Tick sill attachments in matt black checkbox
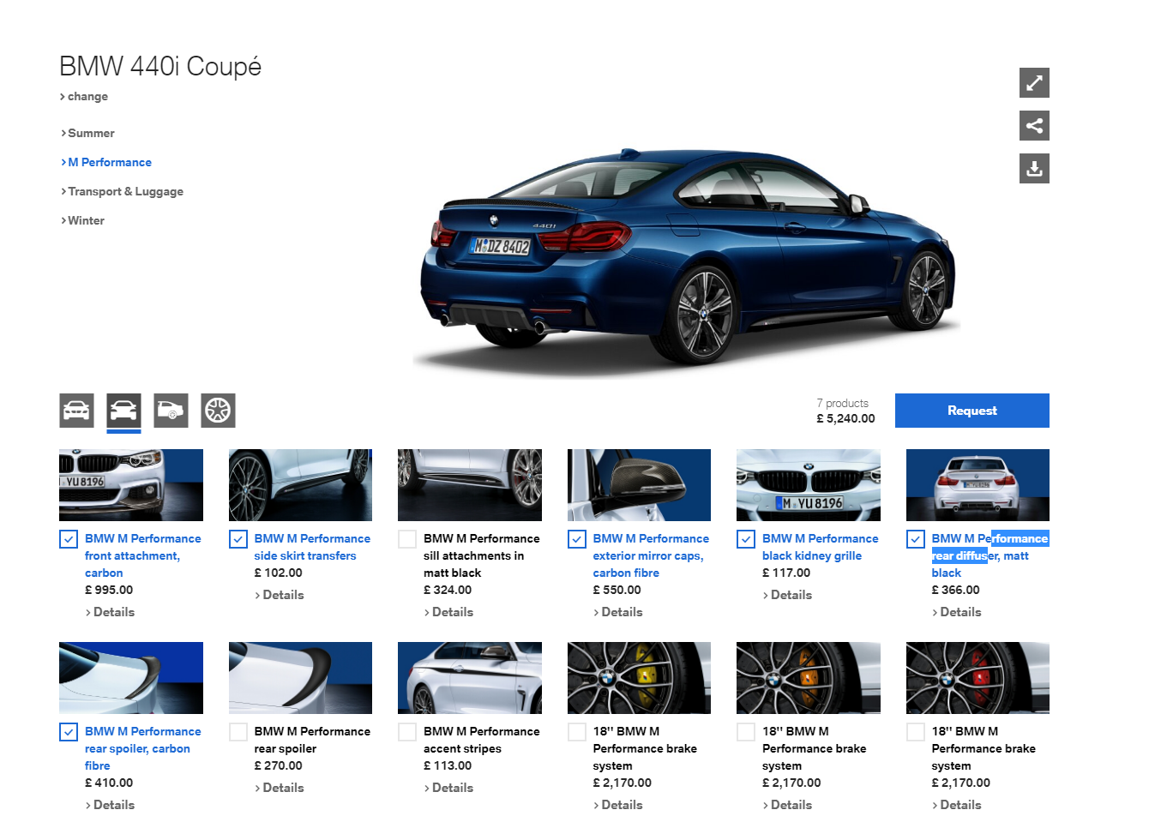Screen dimensions: 1155x816 407,539
